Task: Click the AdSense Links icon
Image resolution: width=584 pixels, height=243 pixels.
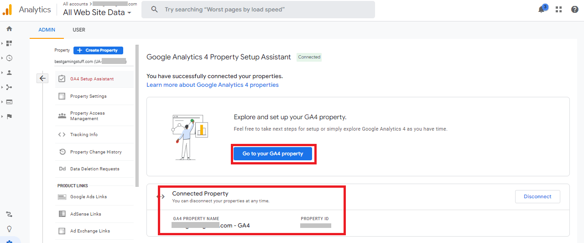Action: 62,214
